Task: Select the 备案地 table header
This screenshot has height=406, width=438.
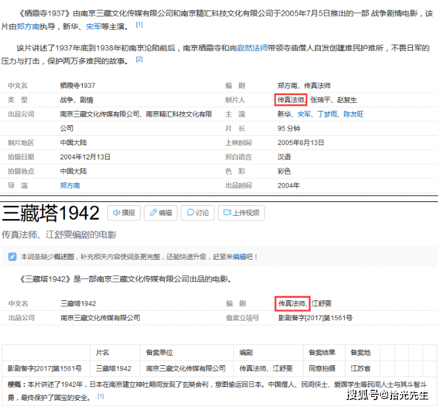Action: (361, 353)
